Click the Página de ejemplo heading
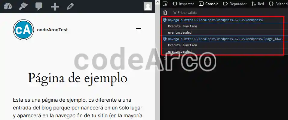Viewport: 288px width, 120px height. [78, 79]
